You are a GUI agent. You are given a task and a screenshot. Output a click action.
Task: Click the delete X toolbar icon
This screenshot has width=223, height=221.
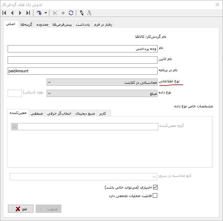[55, 13]
